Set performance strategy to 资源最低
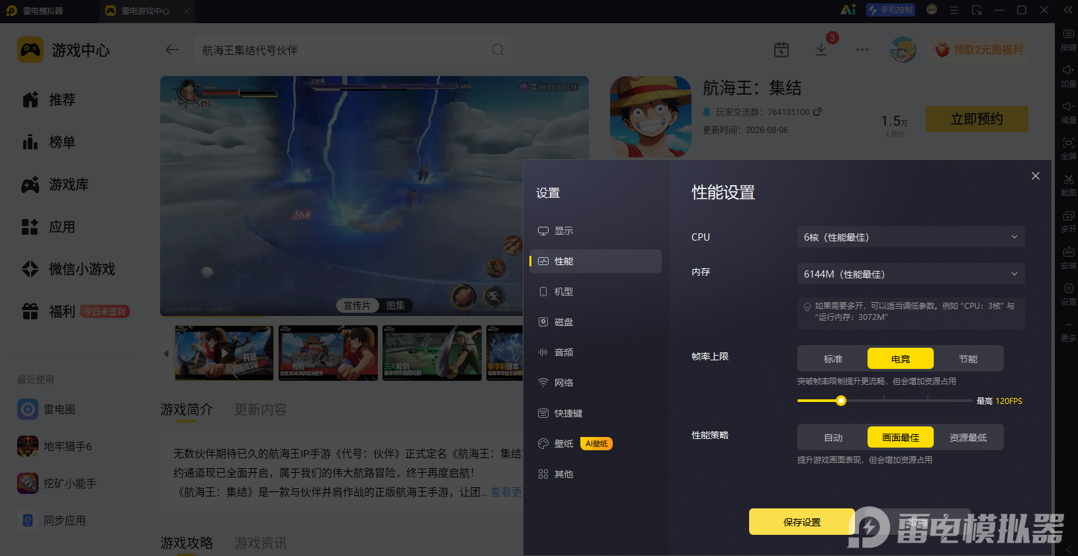1078x556 pixels. 968,438
